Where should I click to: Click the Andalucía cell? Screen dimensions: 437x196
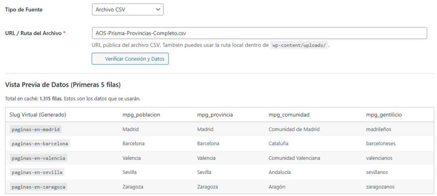280,173
